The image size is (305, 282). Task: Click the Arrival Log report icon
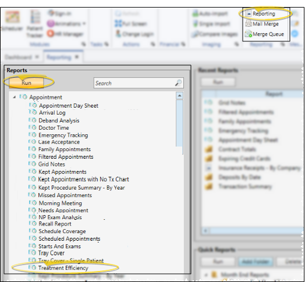33,112
